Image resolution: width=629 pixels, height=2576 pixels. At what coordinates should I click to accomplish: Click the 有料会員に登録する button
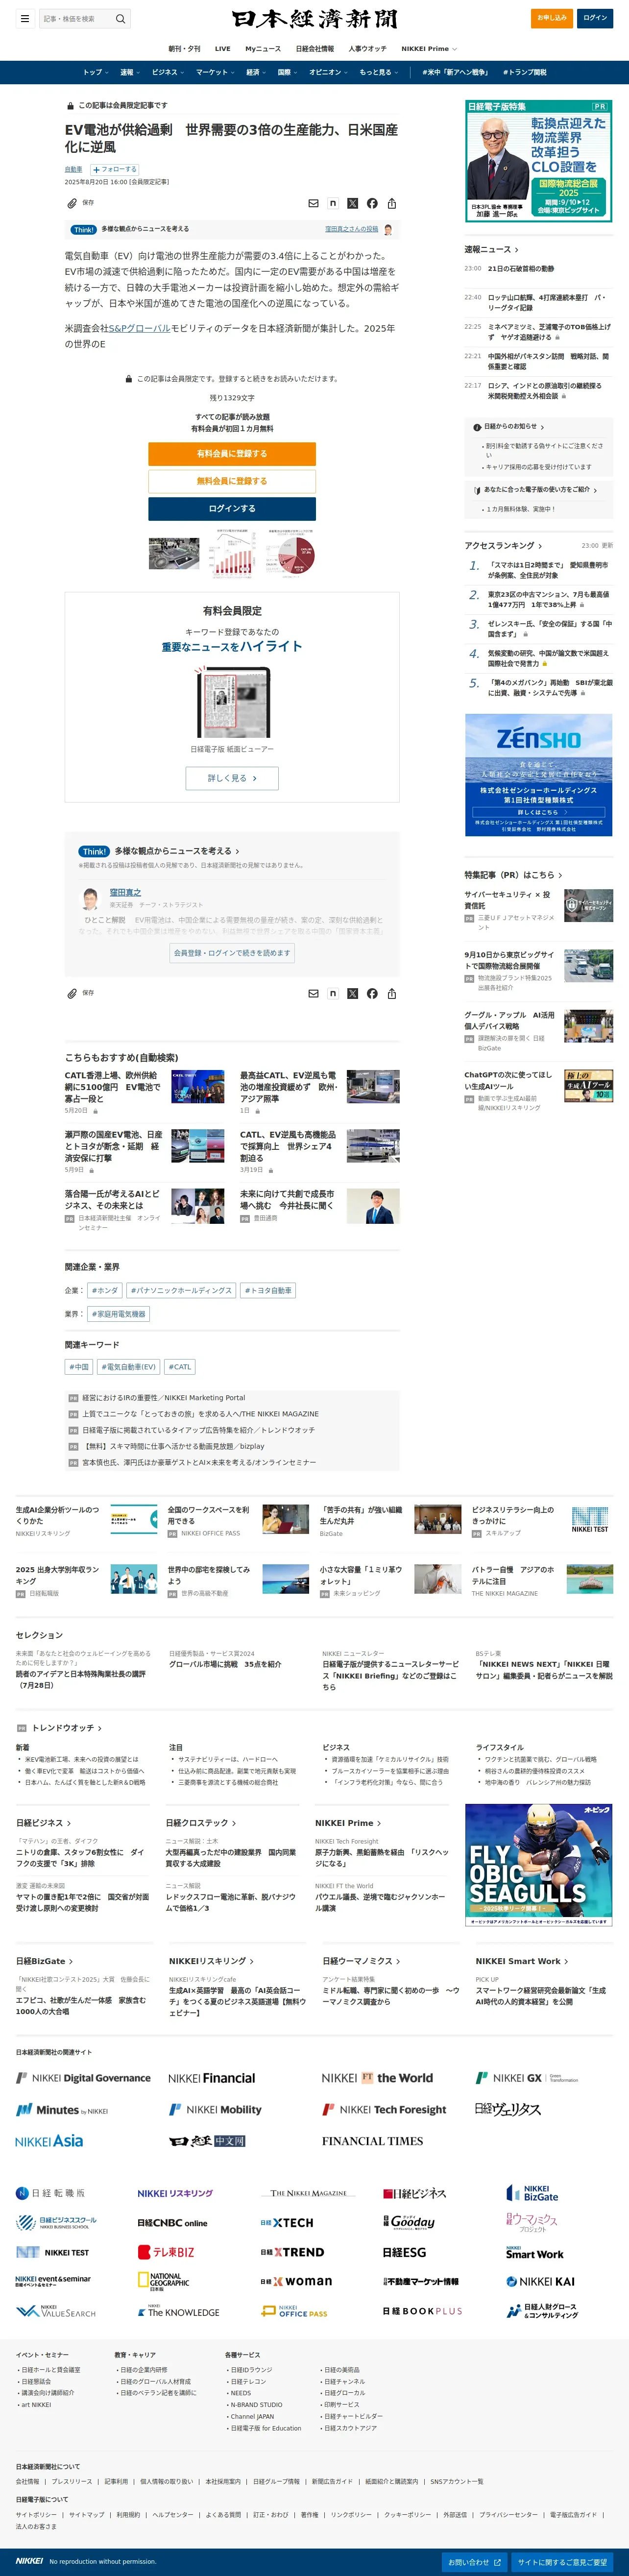(x=232, y=453)
